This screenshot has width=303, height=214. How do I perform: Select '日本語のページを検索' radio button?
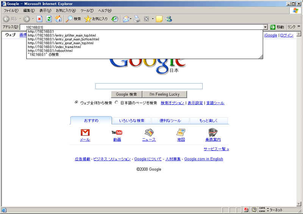tap(117, 102)
